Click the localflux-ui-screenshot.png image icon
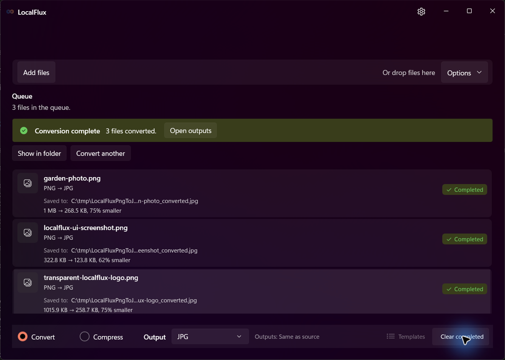 tap(28, 232)
